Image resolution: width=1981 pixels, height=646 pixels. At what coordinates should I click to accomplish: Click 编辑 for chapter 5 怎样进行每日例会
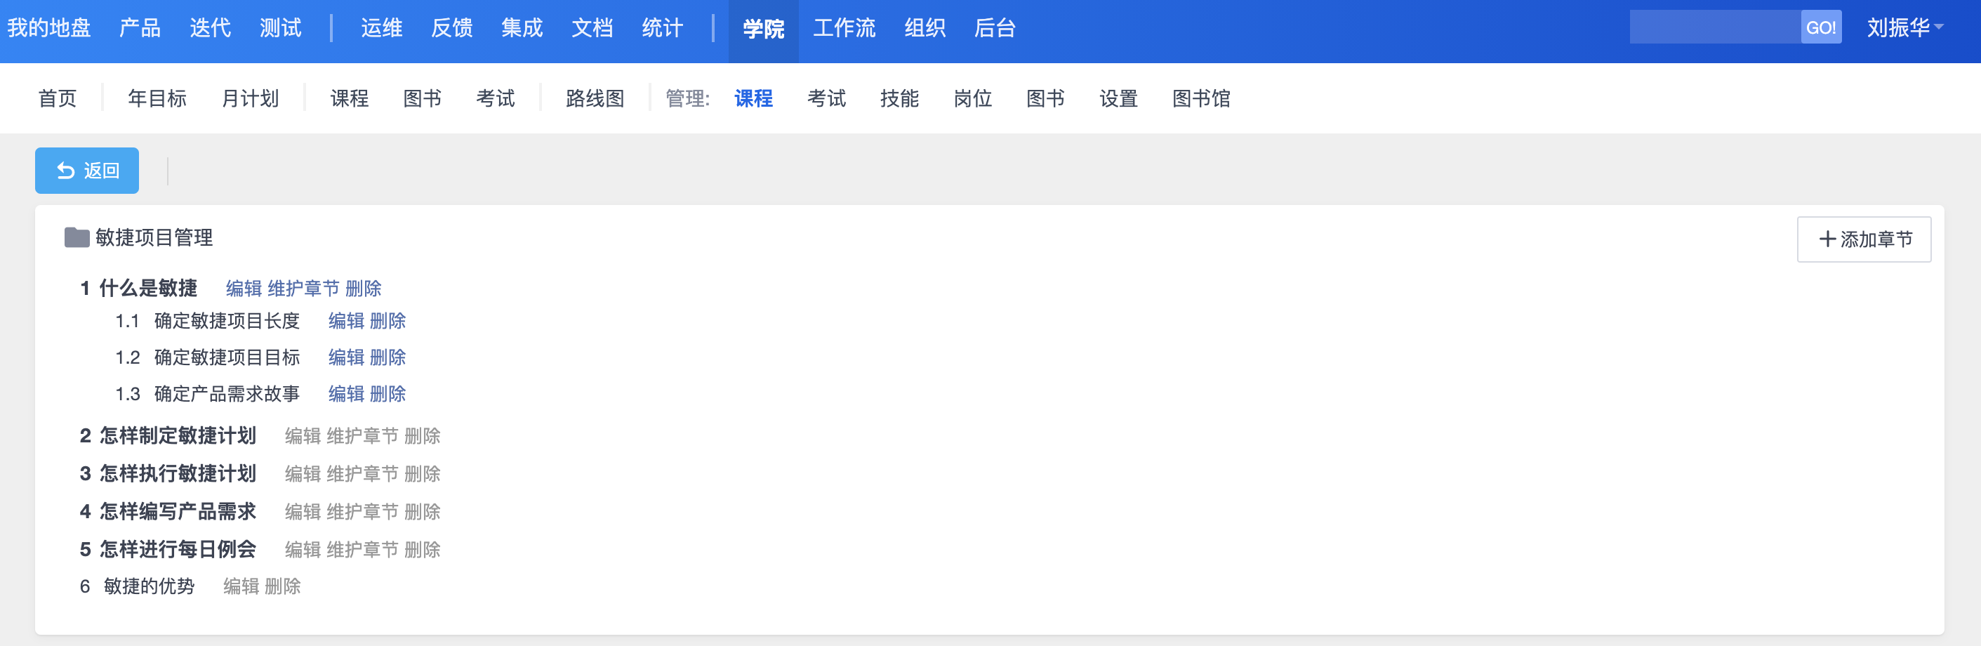click(303, 550)
